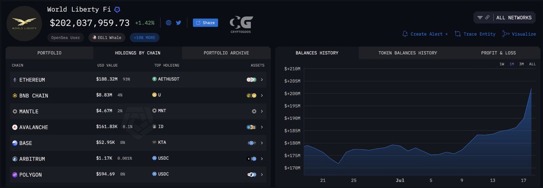
Task: Set chart range to ALL
Action: (x=533, y=64)
